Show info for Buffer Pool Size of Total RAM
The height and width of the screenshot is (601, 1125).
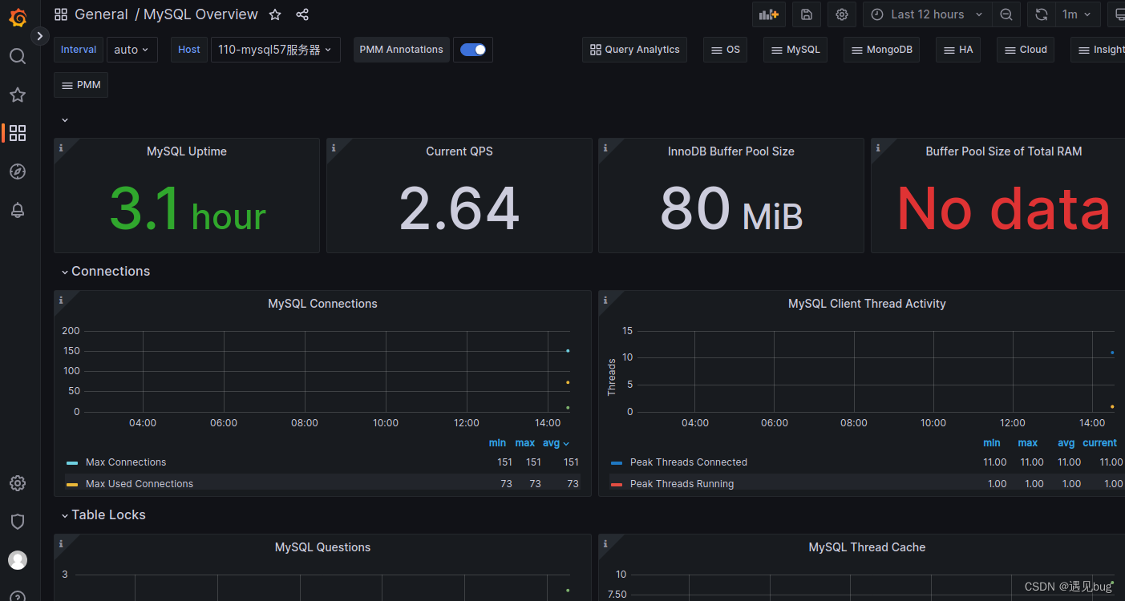[878, 147]
